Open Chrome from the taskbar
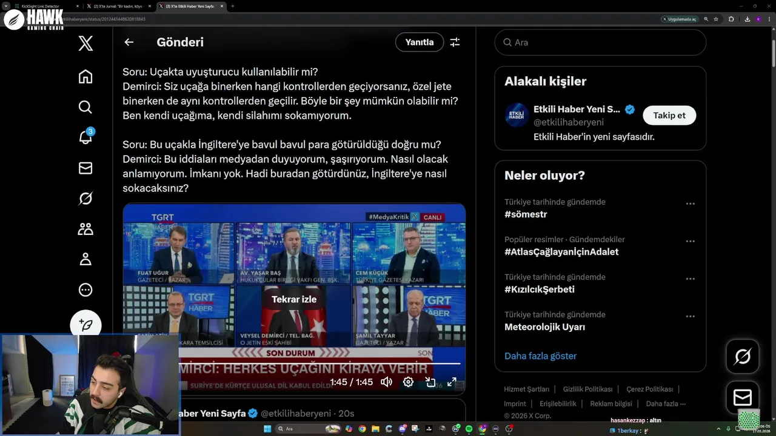 pyautogui.click(x=362, y=429)
